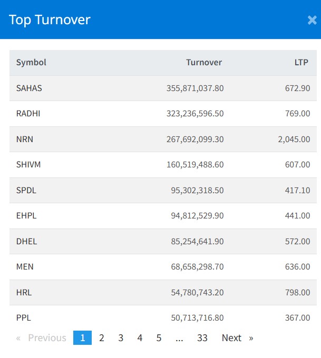This screenshot has width=321, height=358.
Task: Go to page 2 of results
Action: [102, 338]
